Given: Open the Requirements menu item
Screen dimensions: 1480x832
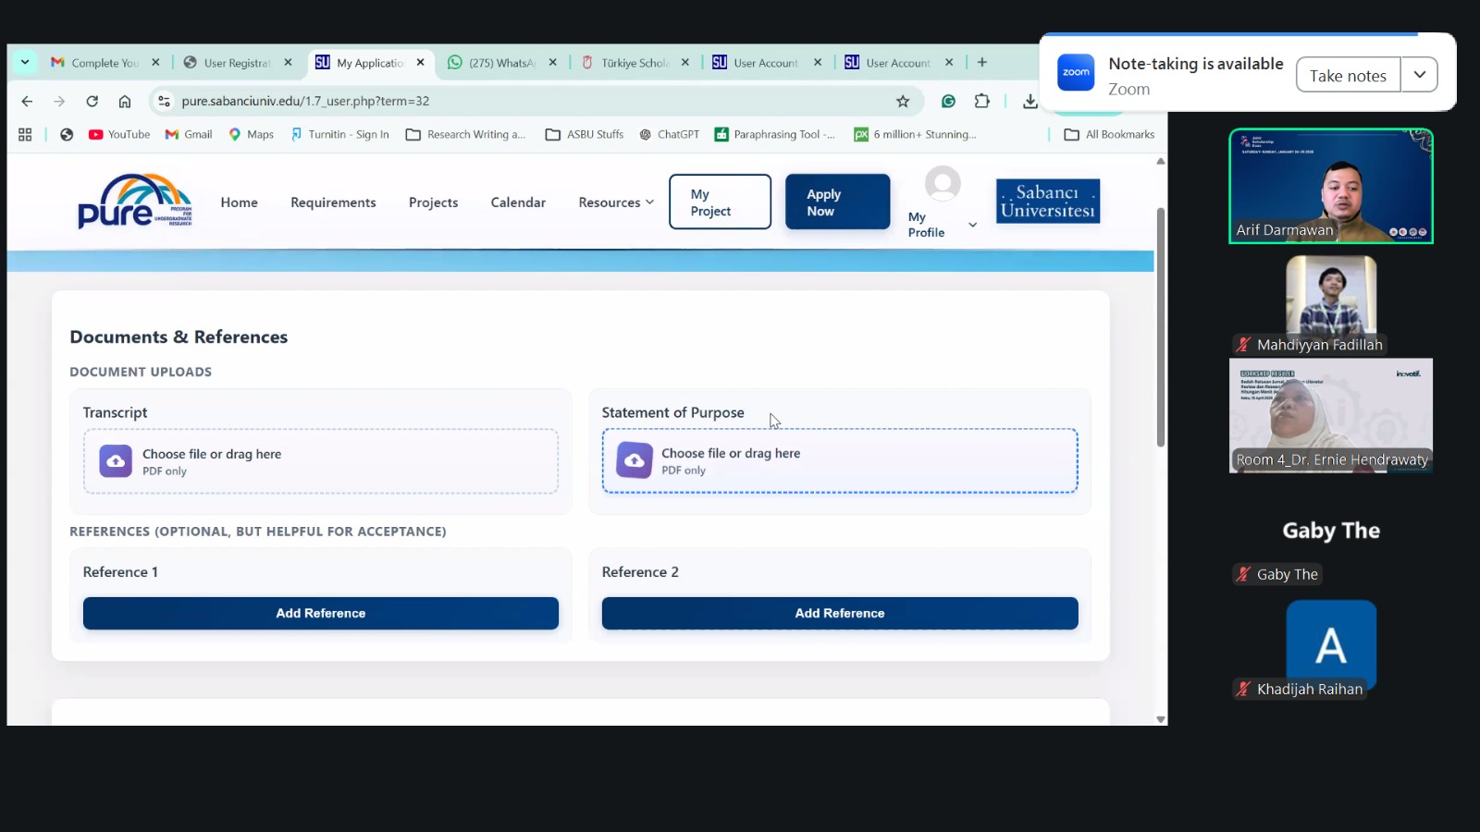Looking at the screenshot, I should [x=333, y=202].
